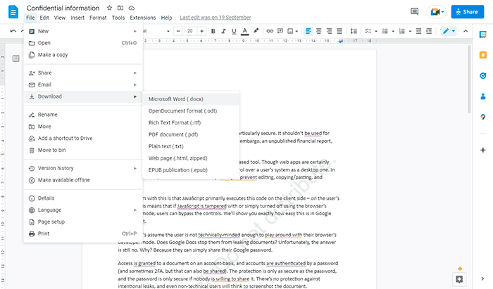The image size is (493, 289).
Task: Open Google Calendar in the side panel
Action: [483, 34]
